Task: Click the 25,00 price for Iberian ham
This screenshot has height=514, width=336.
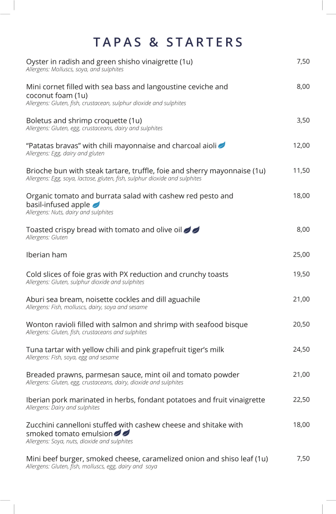Action: click(x=301, y=255)
